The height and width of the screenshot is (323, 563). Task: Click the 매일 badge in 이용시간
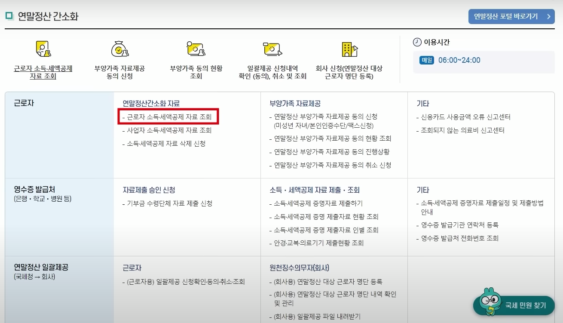point(427,60)
